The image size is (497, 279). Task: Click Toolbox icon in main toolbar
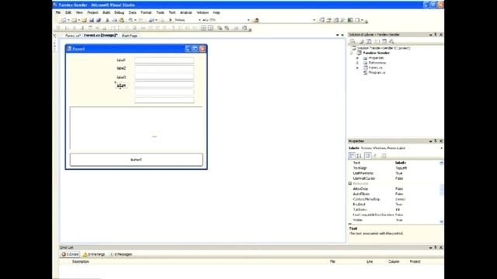tap(343, 20)
